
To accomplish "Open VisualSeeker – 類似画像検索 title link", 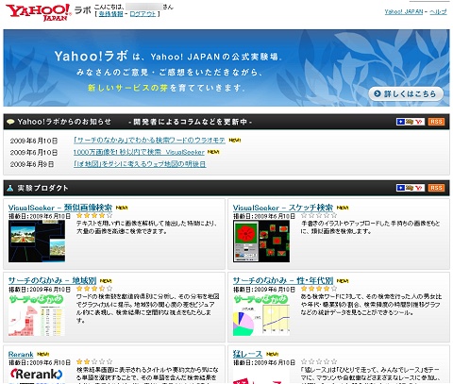I will click(x=60, y=208).
